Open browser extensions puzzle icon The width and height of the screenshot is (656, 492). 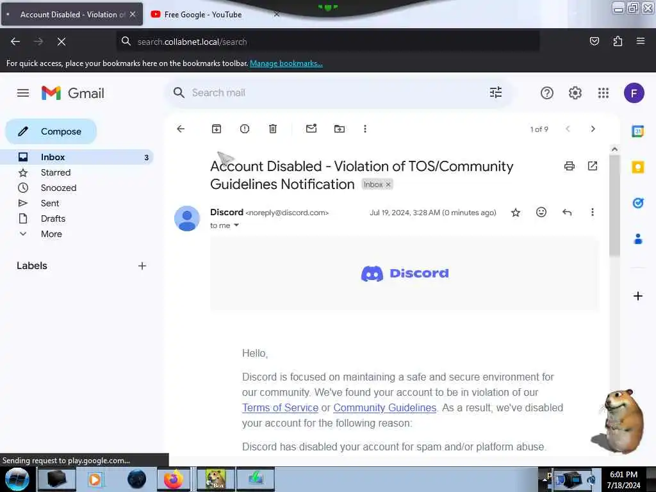(x=618, y=41)
